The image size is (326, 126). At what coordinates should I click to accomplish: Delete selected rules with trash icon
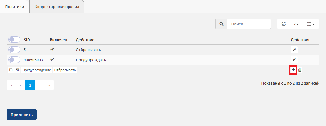[x=300, y=70]
